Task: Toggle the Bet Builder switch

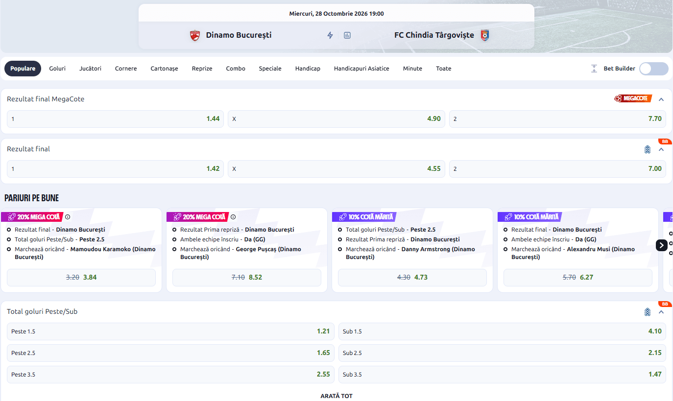Action: tap(653, 69)
